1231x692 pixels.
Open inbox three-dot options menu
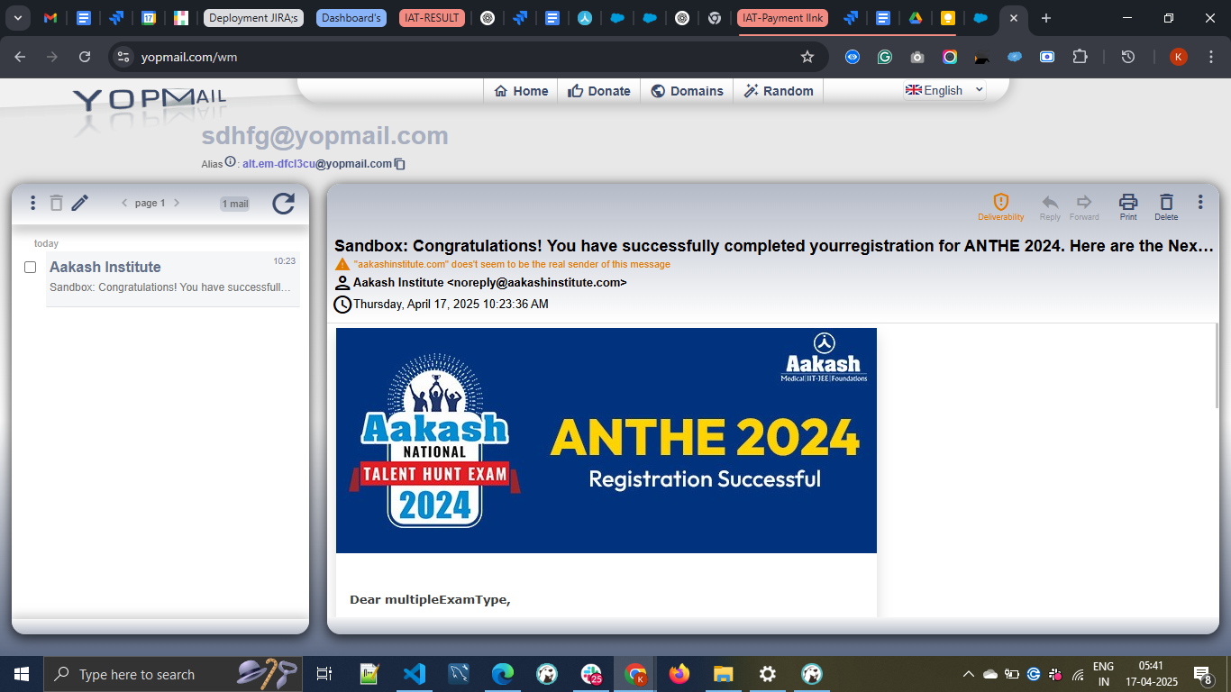tap(32, 204)
